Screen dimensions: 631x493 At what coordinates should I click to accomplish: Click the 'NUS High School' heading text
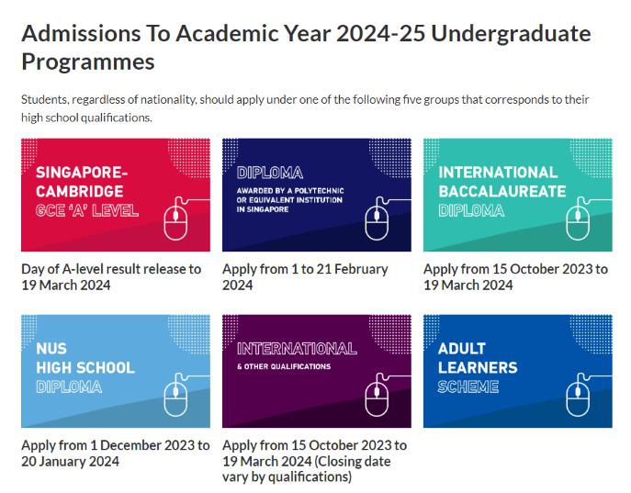[85, 358]
